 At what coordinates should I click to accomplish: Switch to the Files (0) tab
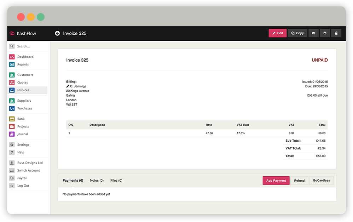116,181
